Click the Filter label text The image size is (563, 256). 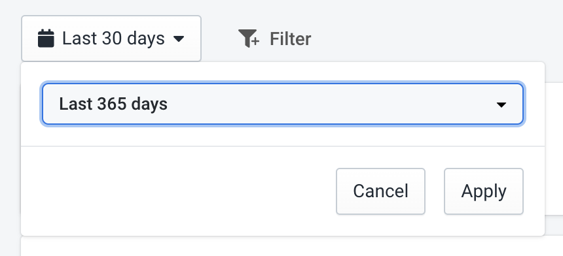point(290,39)
